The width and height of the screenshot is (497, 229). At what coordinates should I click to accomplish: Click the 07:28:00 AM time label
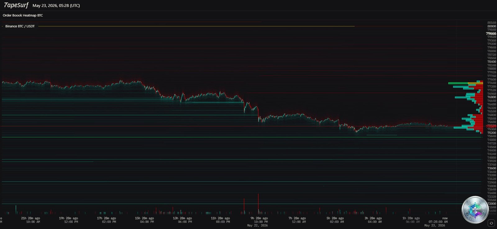[438, 222]
